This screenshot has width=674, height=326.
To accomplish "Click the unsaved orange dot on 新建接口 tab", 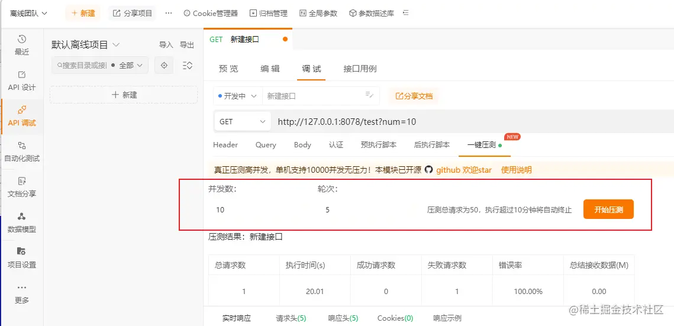I will (x=285, y=39).
